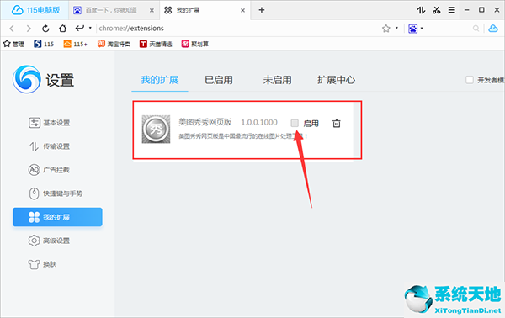Image resolution: width=505 pixels, height=318 pixels.
Task: Toggle the 开发者模式 checkbox
Action: click(x=470, y=80)
